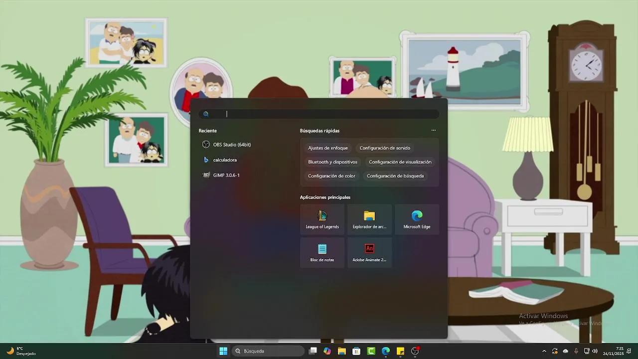The height and width of the screenshot is (359, 638).
Task: Open Explorador de archivos tile
Action: (x=369, y=219)
